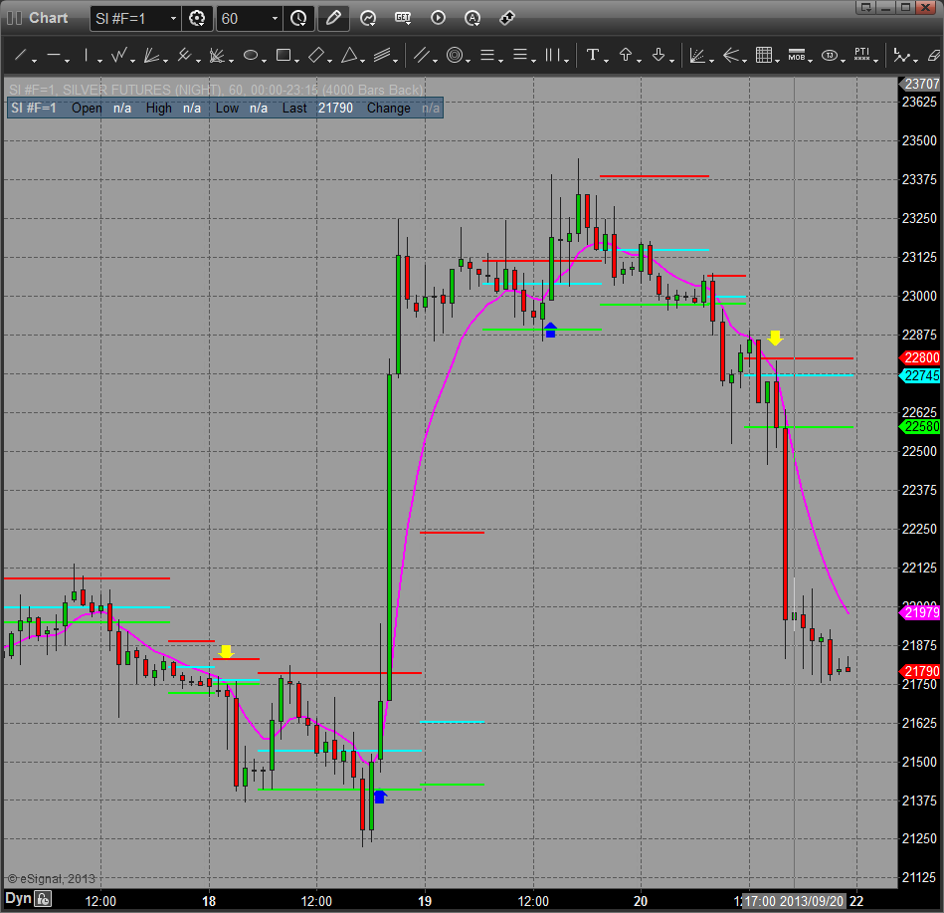Click the lock icon beside Dyn
Viewport: 944px width, 913px height.
coord(43,899)
